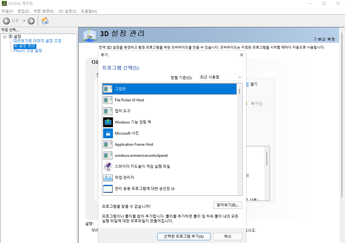Viewport: 345px width, 243px height.
Task: Collapse the 3D 설정 tree node
Action: tap(5, 37)
